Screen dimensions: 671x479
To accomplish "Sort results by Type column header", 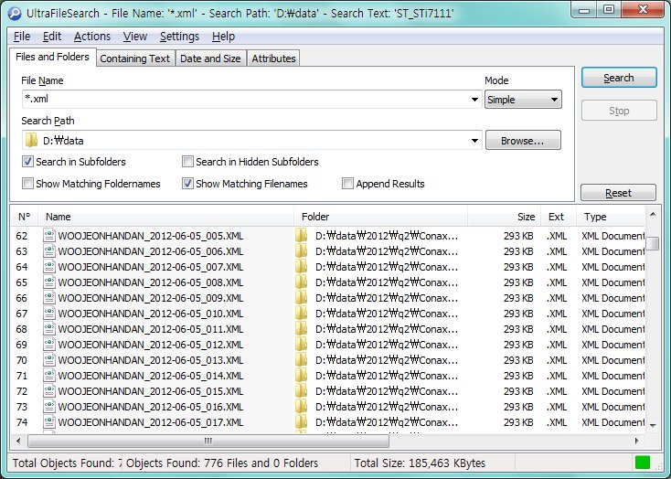I will (x=611, y=217).
